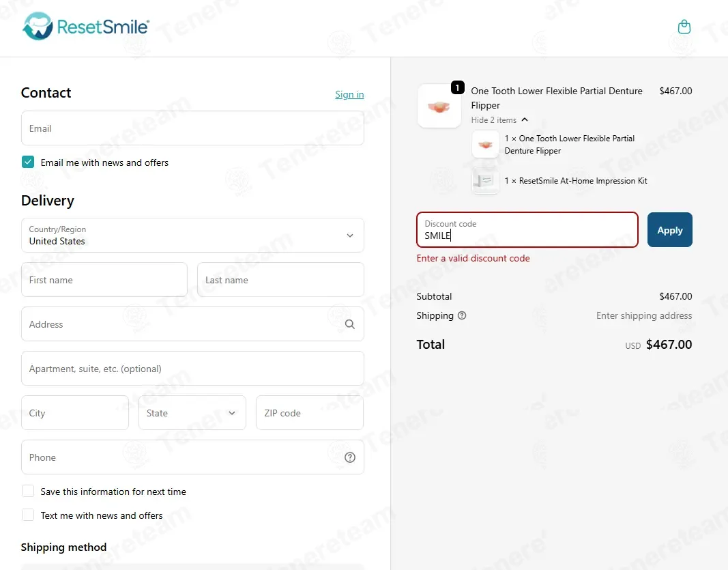Click the Discount code field containing SMILE
Image resolution: width=728 pixels, height=570 pixels.
click(527, 230)
